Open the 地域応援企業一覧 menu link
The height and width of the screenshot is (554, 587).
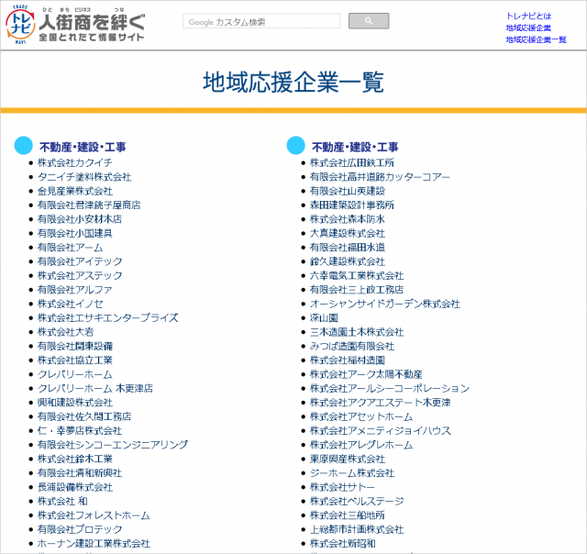point(536,40)
